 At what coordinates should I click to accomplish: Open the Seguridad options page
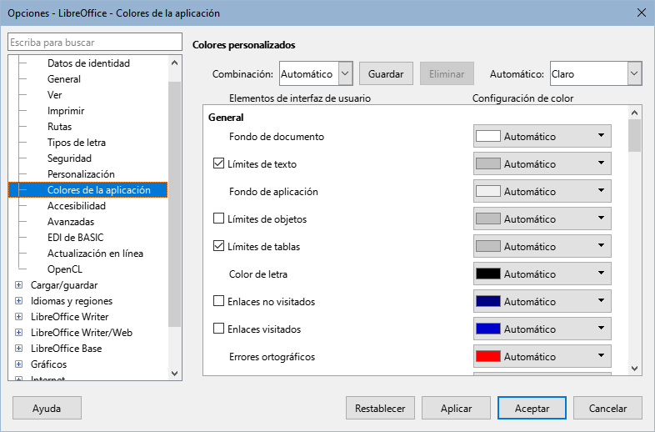69,158
